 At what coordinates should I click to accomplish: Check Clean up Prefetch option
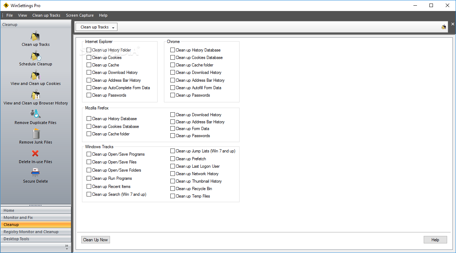click(172, 159)
